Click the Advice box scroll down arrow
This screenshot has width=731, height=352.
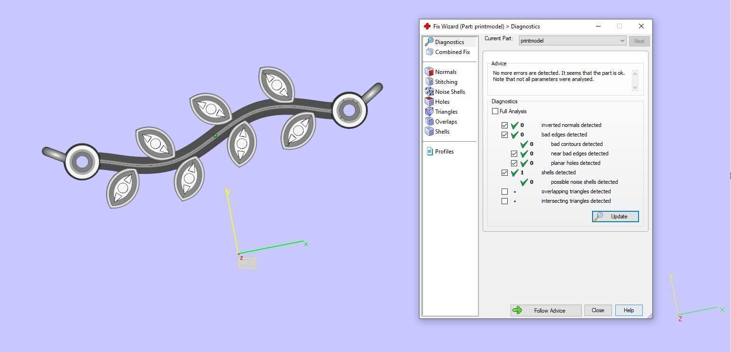[635, 87]
